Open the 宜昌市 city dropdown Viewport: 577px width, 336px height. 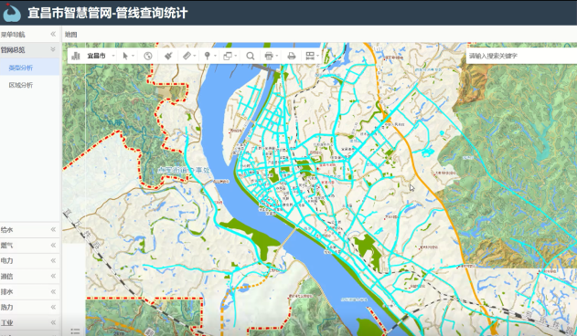coord(101,56)
